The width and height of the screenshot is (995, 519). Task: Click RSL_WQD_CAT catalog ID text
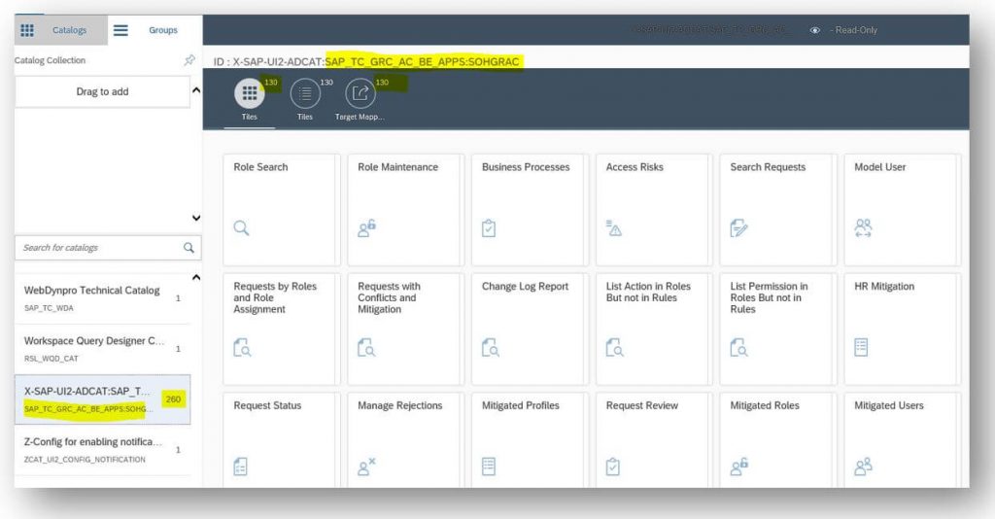pos(51,359)
